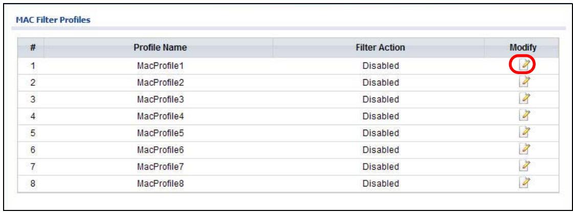573x213 pixels.
Task: Select the Disabled status of MacProfile7
Action: click(x=381, y=167)
